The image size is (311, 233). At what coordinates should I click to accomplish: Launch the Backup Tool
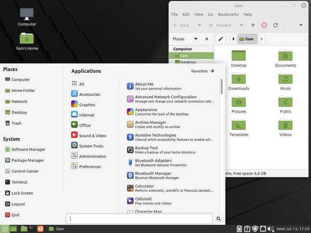click(x=170, y=150)
